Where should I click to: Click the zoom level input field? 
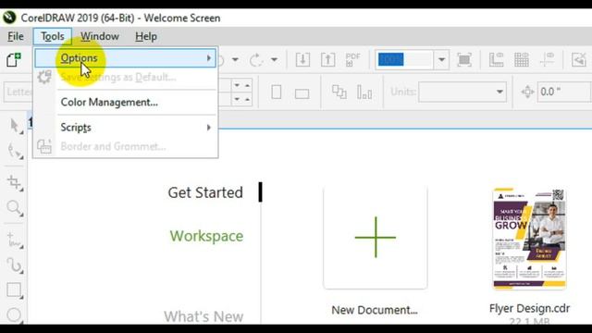click(404, 59)
